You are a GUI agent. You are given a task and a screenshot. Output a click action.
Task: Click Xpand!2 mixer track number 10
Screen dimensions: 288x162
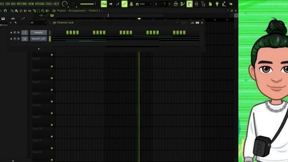[x=25, y=39]
